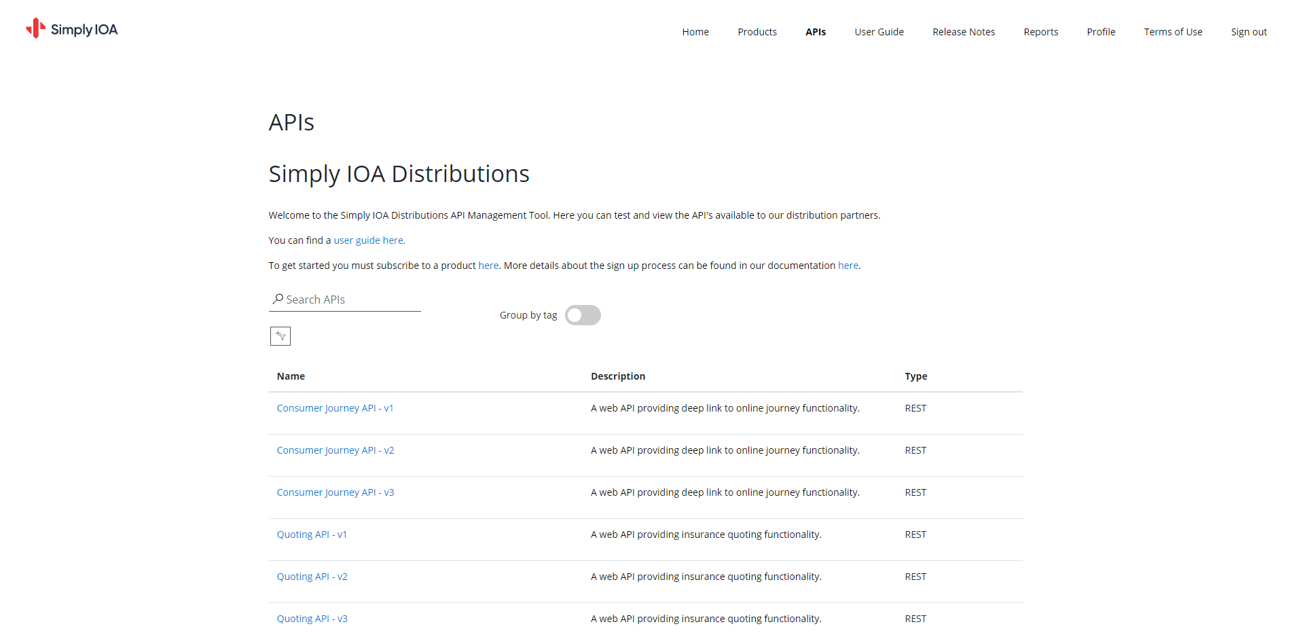
Task: Open the Profile page
Action: click(1101, 32)
